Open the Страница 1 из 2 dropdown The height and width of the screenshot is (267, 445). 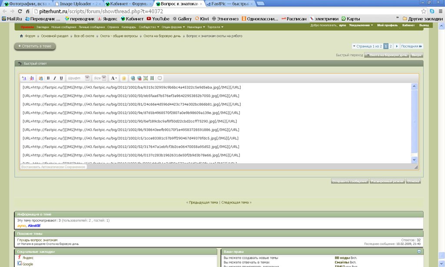368,46
